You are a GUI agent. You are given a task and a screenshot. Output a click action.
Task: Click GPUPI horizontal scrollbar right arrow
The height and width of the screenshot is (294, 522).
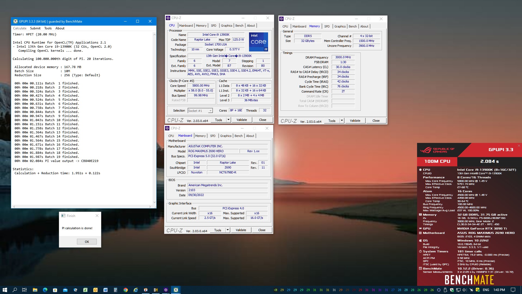pyautogui.click(x=150, y=207)
